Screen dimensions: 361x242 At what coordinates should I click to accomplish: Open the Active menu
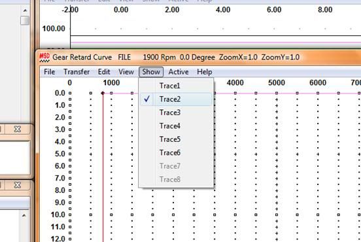point(179,72)
